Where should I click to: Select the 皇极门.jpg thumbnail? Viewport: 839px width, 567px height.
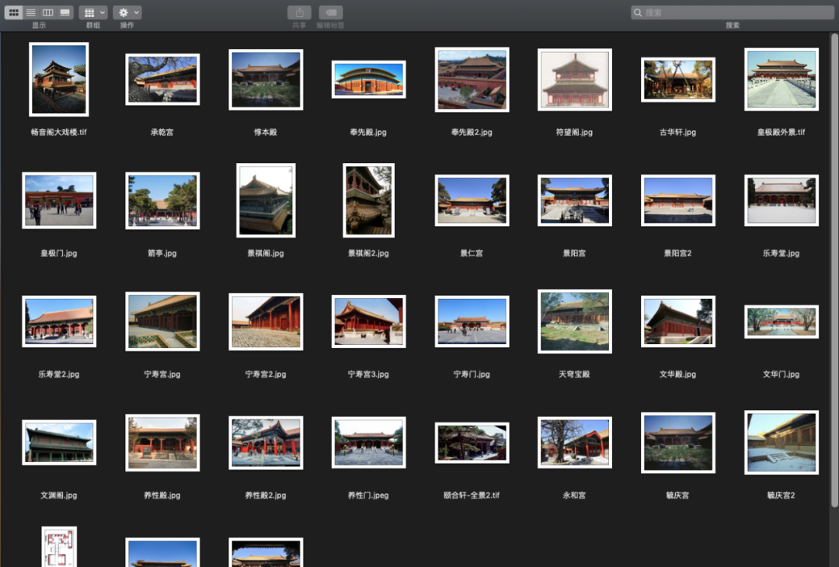[x=59, y=200]
